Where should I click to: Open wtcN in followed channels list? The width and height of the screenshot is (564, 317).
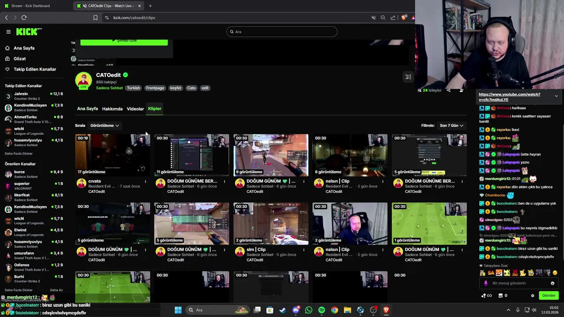[34, 131]
